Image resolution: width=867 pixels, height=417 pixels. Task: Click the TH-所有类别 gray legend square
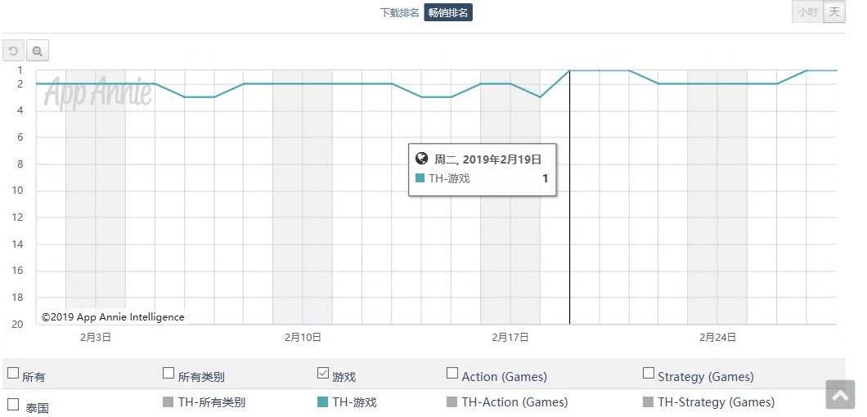(168, 402)
